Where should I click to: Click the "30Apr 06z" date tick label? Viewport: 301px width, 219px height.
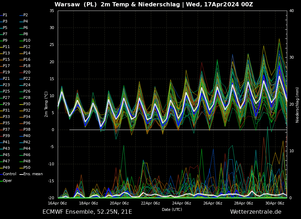pyautogui.click(x=275, y=203)
